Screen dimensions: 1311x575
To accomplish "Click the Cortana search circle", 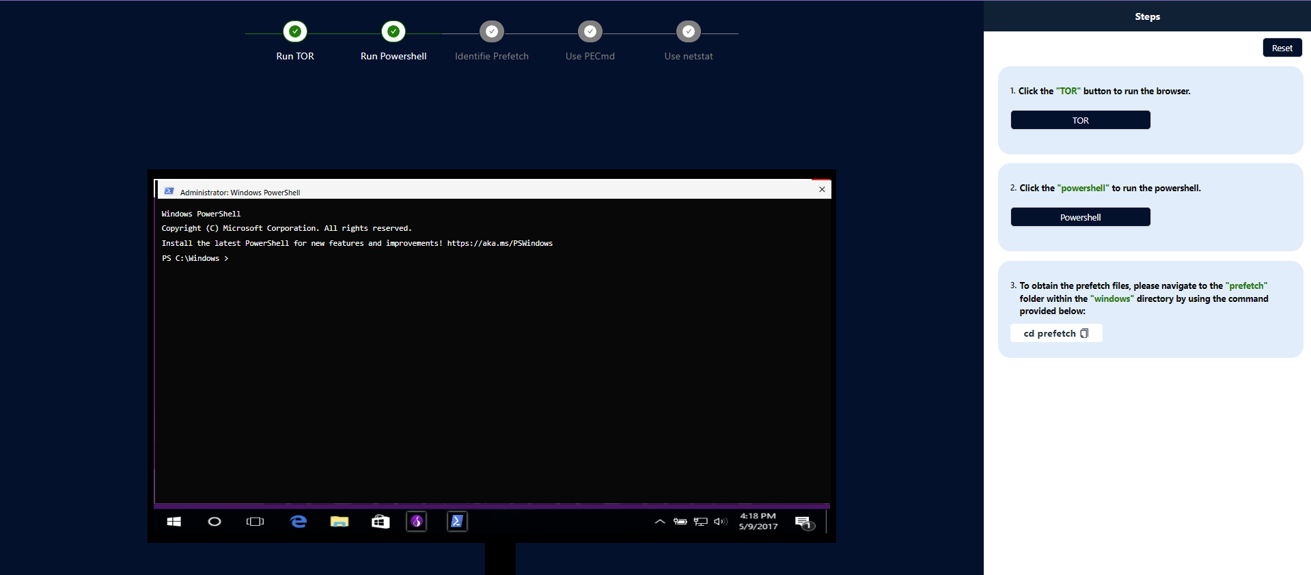I will pyautogui.click(x=215, y=522).
